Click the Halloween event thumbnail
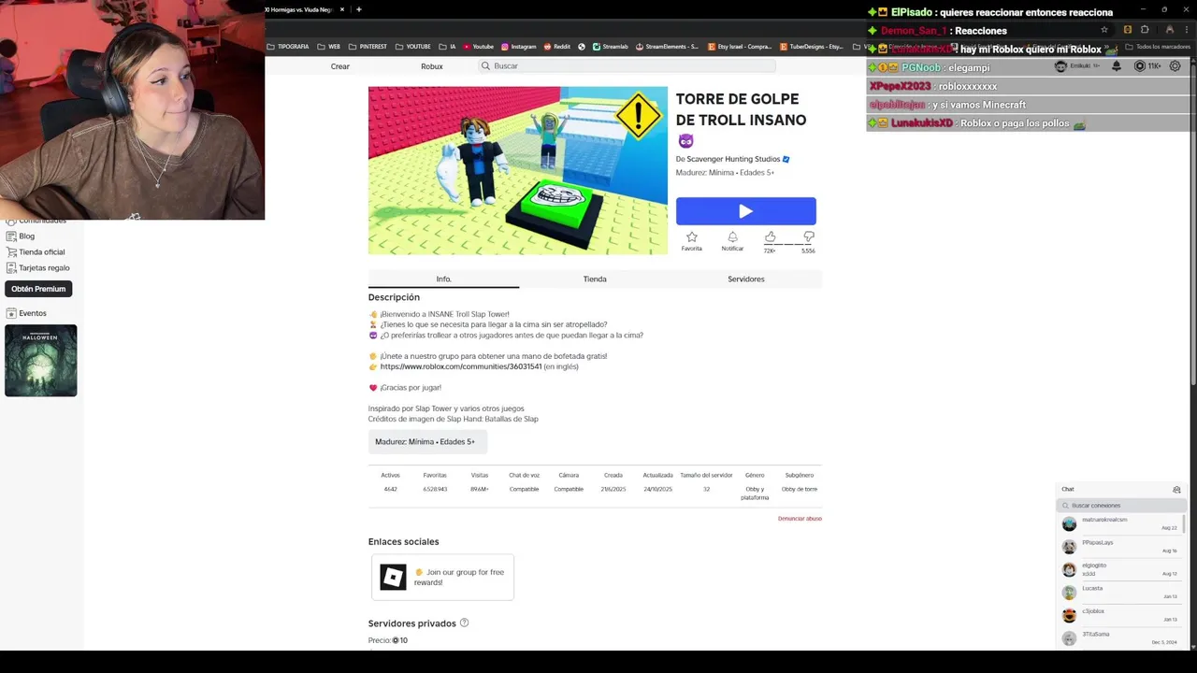1197x673 pixels. 41,361
